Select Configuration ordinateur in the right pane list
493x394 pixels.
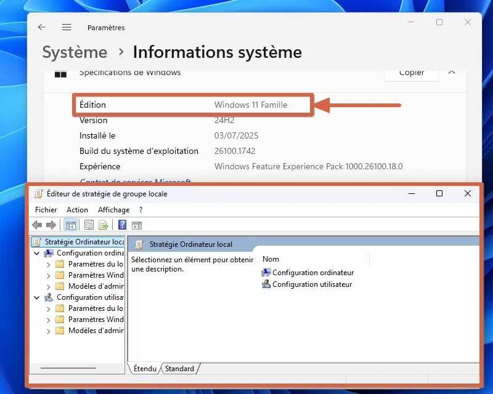coord(312,273)
